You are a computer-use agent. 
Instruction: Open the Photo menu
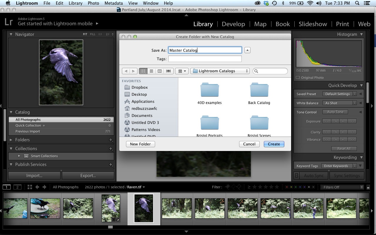pos(93,3)
